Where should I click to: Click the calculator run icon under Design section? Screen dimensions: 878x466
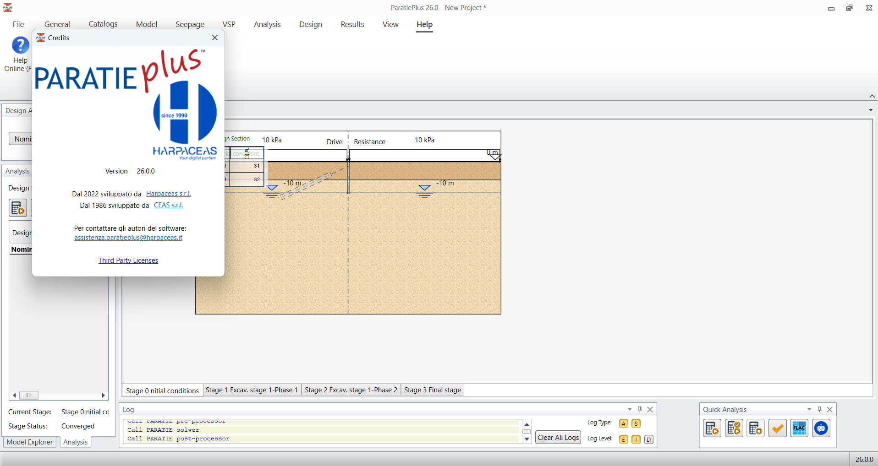click(18, 208)
